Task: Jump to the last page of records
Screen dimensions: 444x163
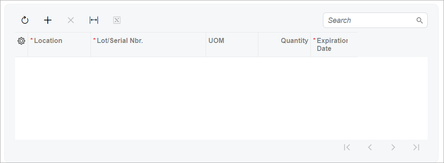Action: [416, 147]
